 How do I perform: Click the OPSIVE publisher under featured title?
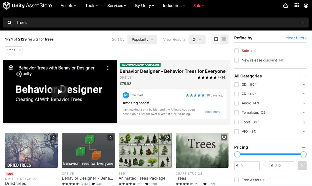[x=126, y=78]
